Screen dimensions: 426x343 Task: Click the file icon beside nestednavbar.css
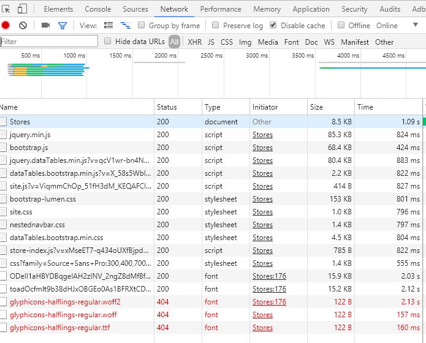pos(3,225)
